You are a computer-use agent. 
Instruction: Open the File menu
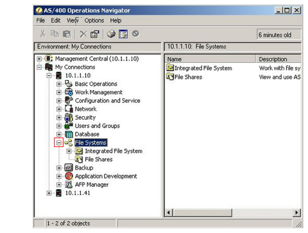pos(40,20)
